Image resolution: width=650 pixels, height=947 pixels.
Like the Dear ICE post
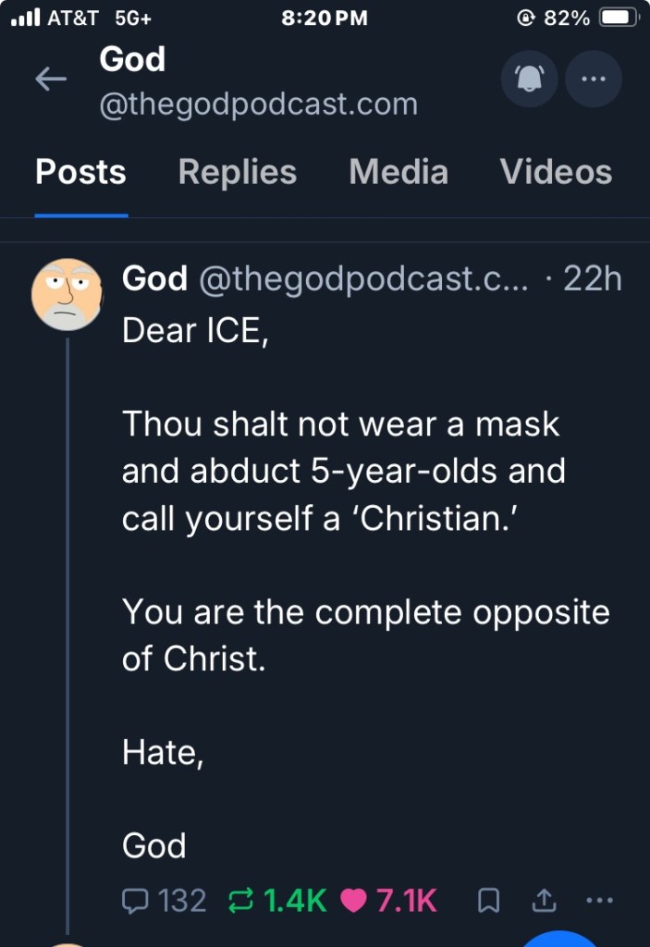click(x=354, y=900)
